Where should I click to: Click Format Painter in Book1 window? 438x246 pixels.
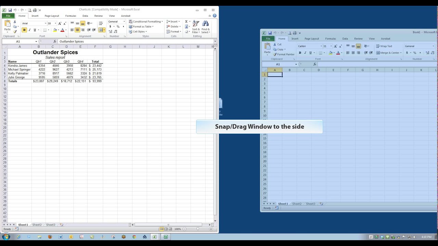[284, 54]
